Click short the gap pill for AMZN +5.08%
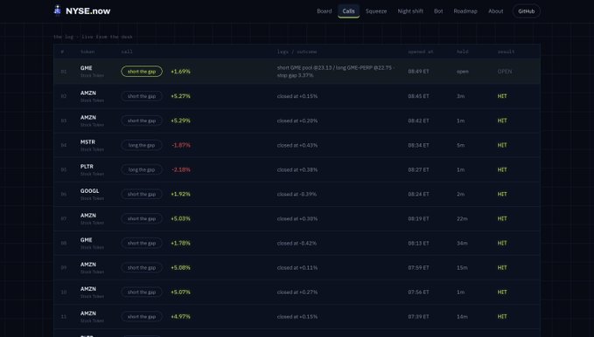The height and width of the screenshot is (337, 594). 142,267
